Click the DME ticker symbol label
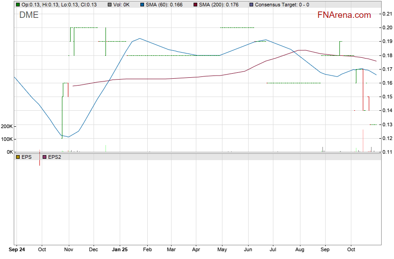The height and width of the screenshot is (259, 394). coord(29,15)
